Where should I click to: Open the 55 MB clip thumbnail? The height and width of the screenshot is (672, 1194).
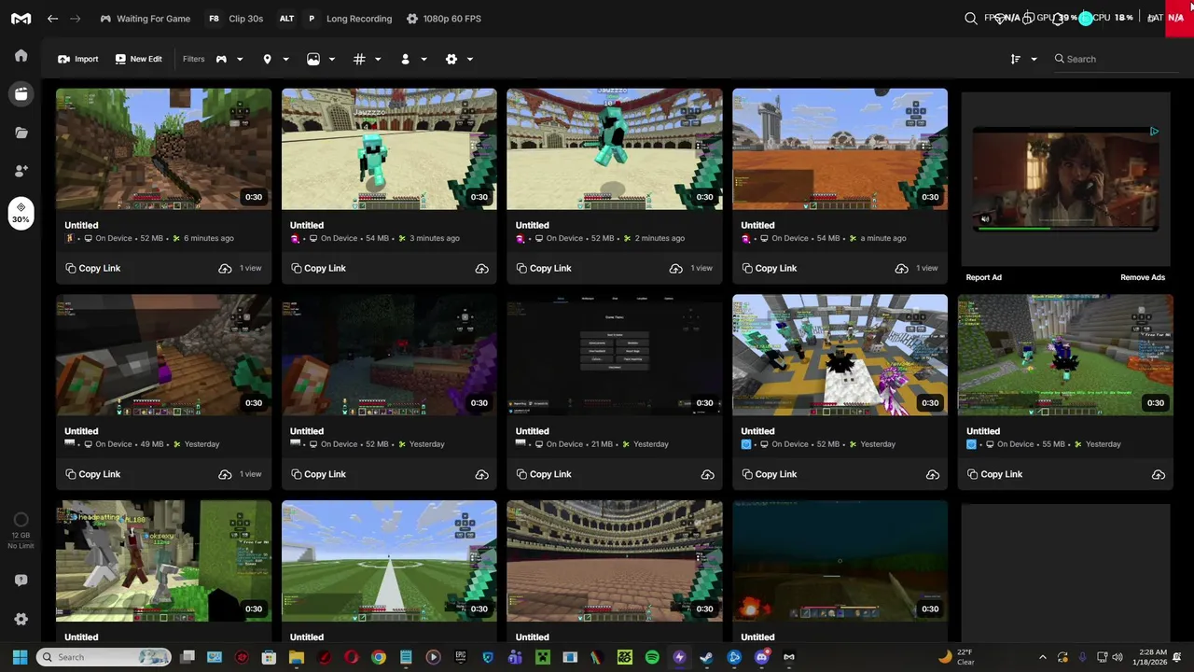pyautogui.click(x=1065, y=356)
